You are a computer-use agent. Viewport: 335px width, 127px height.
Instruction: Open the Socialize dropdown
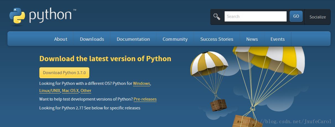click(x=318, y=17)
